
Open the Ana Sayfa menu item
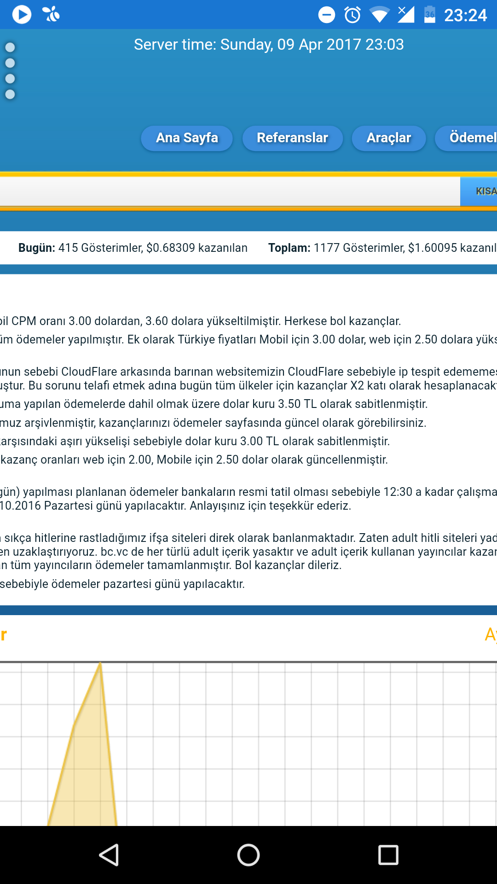[x=187, y=138]
